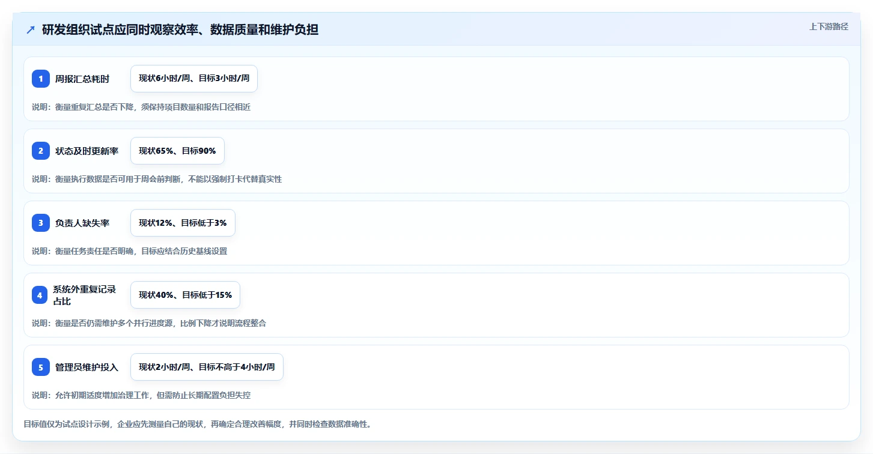
Task: Click the 现状6小时/周、目标3小时/周 pill
Action: point(194,79)
